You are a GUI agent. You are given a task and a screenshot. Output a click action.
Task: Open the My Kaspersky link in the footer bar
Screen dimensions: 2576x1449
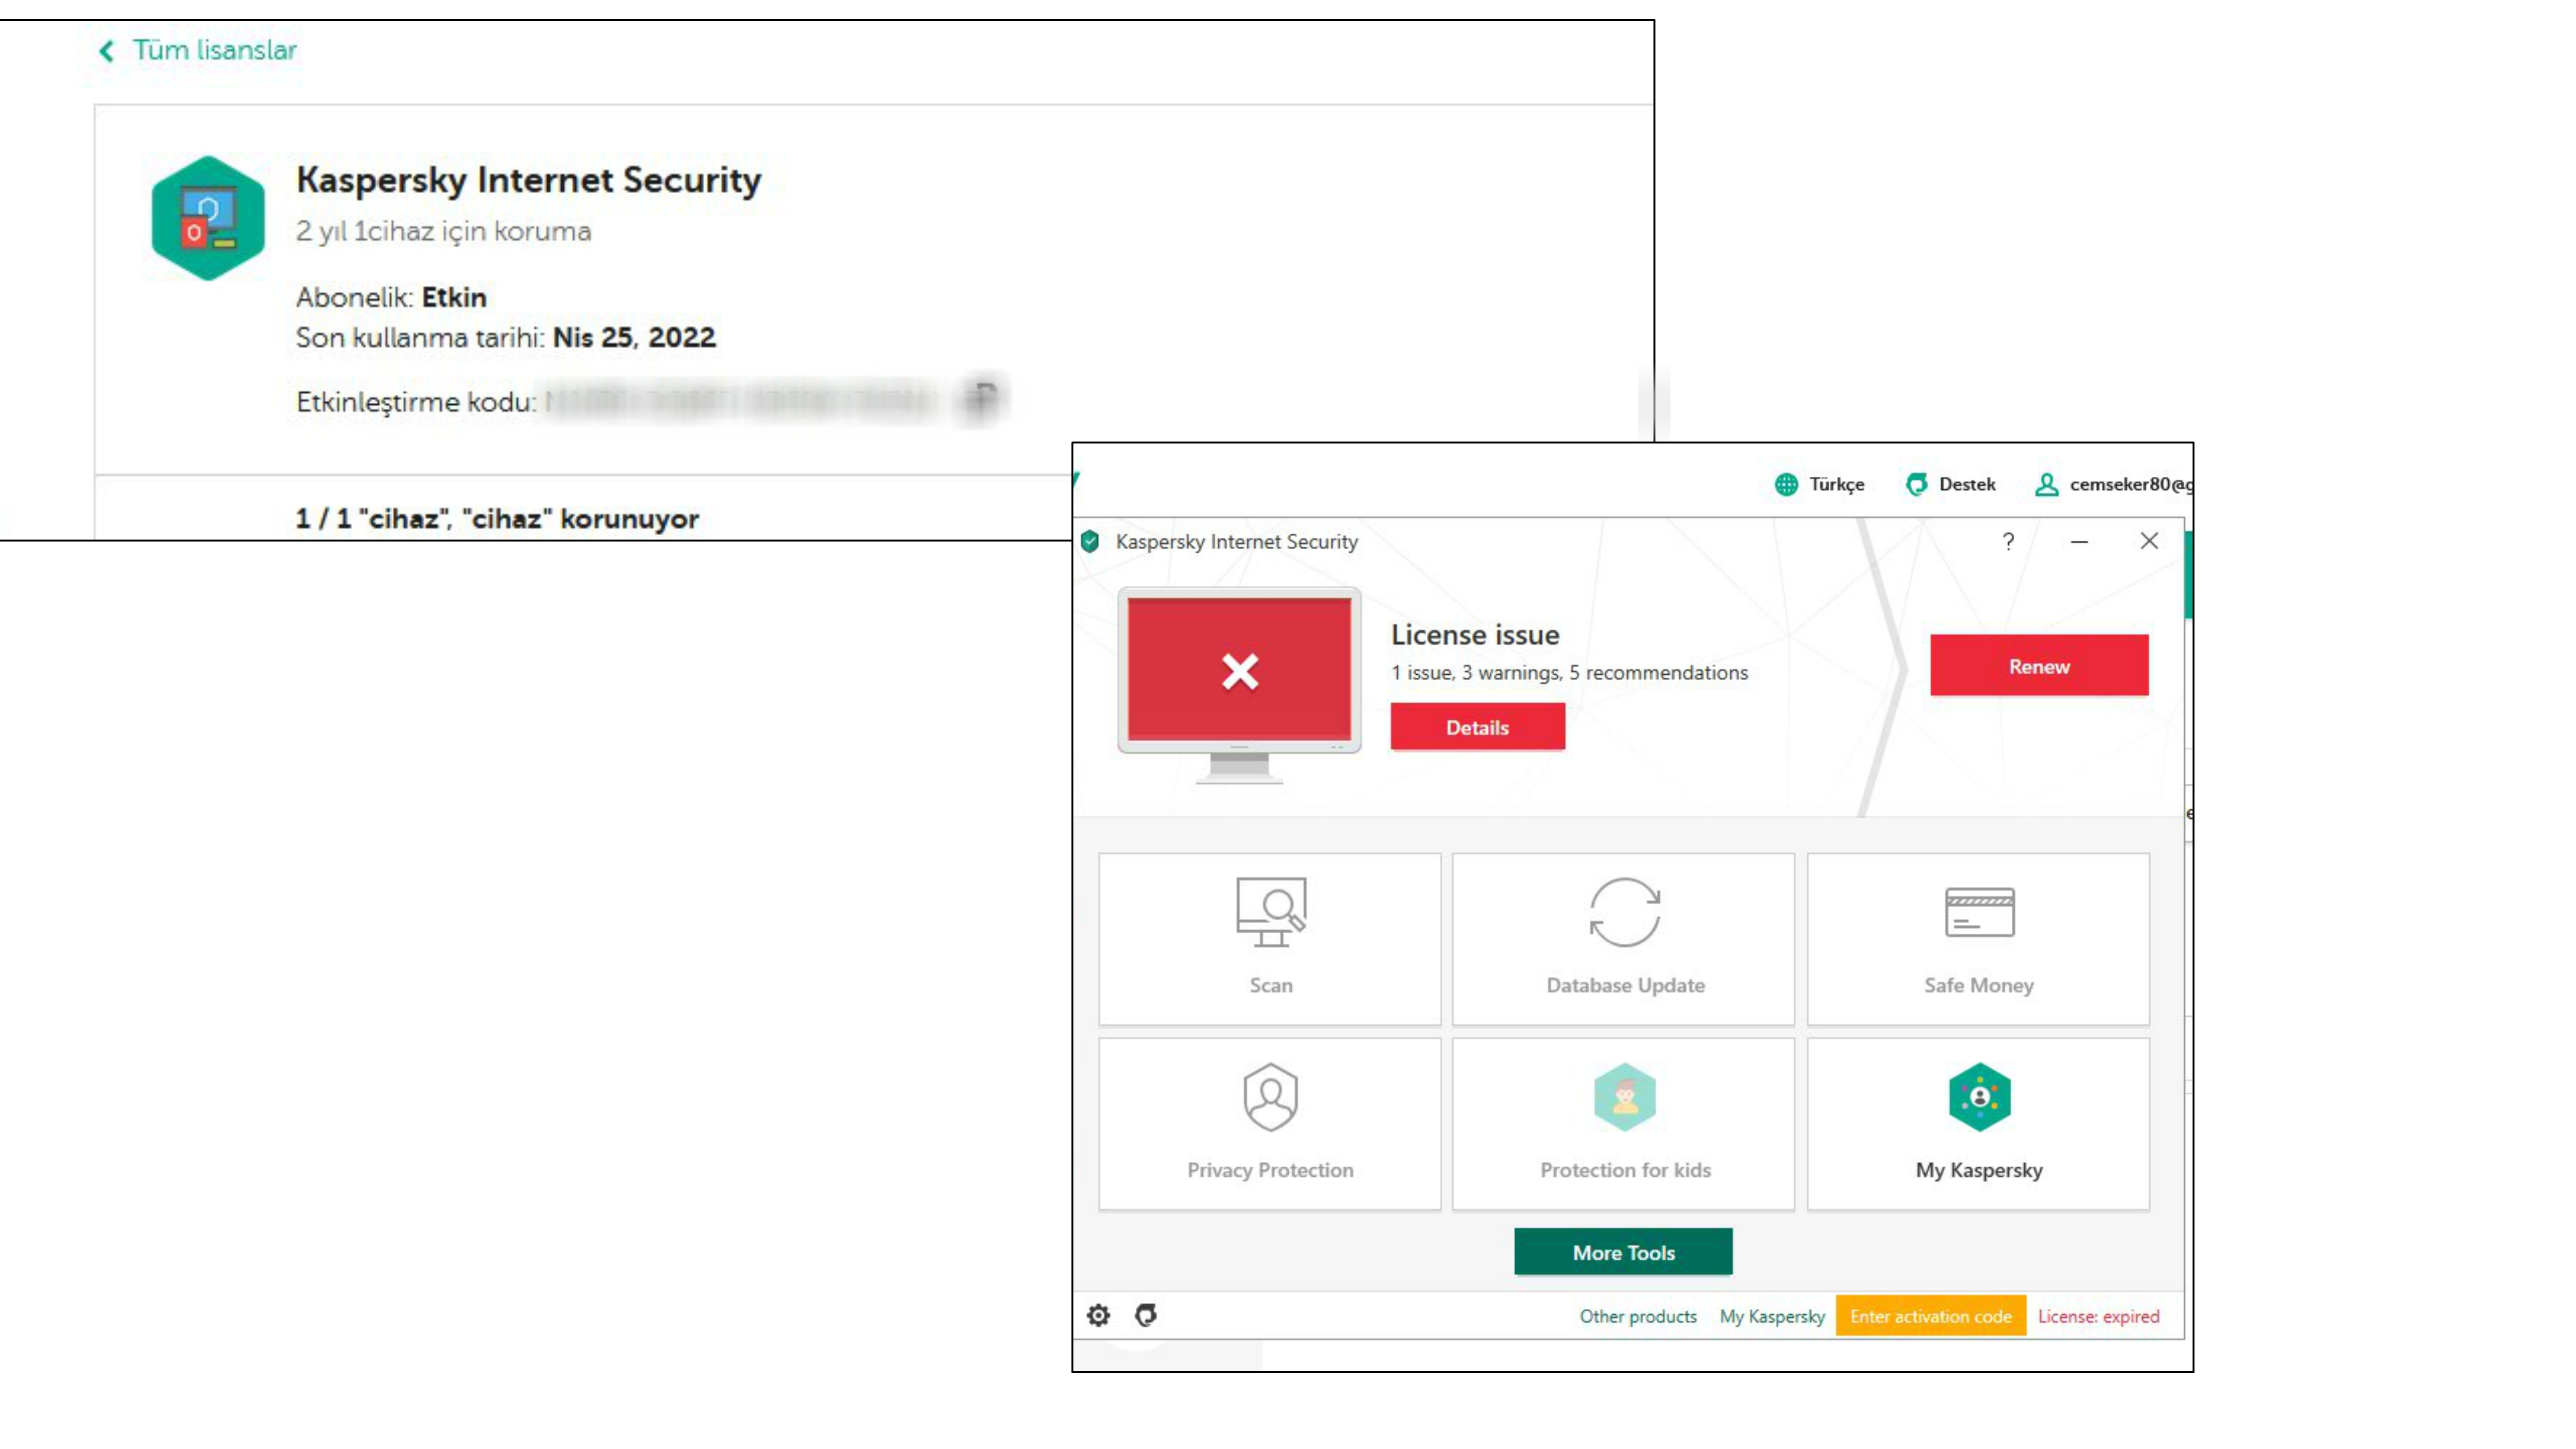[1772, 1316]
